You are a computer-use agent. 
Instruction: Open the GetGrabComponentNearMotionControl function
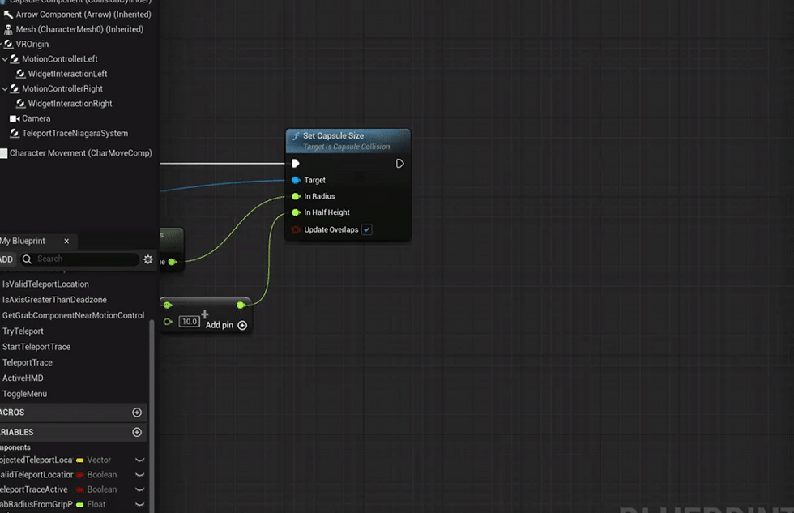coord(75,315)
